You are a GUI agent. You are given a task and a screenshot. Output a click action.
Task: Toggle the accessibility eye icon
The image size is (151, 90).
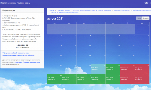pyautogui.click(x=146, y=3)
